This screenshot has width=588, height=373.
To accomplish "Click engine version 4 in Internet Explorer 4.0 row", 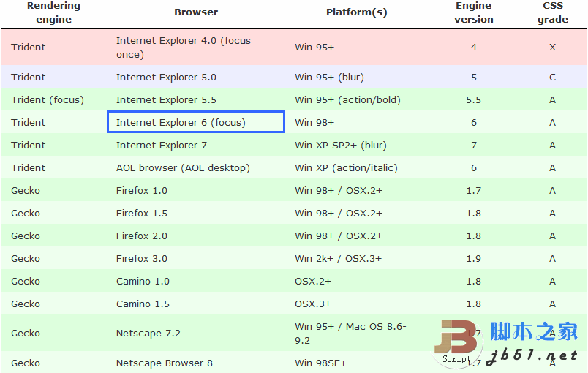I will [x=474, y=48].
